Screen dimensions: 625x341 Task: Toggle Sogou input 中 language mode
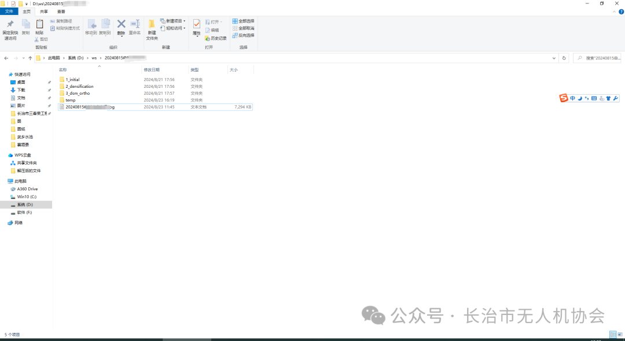pos(572,98)
